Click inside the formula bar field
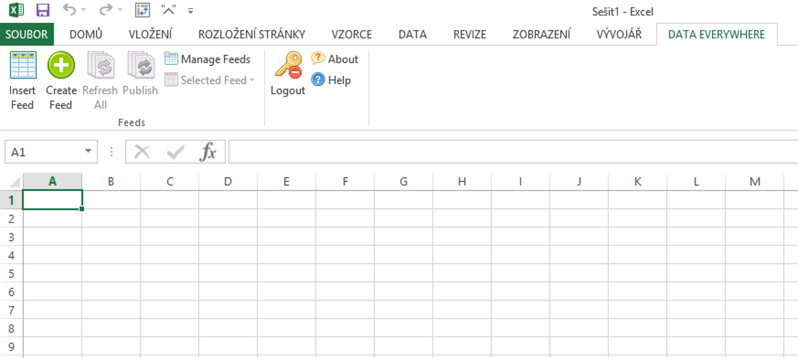The image size is (798, 358). coord(513,152)
